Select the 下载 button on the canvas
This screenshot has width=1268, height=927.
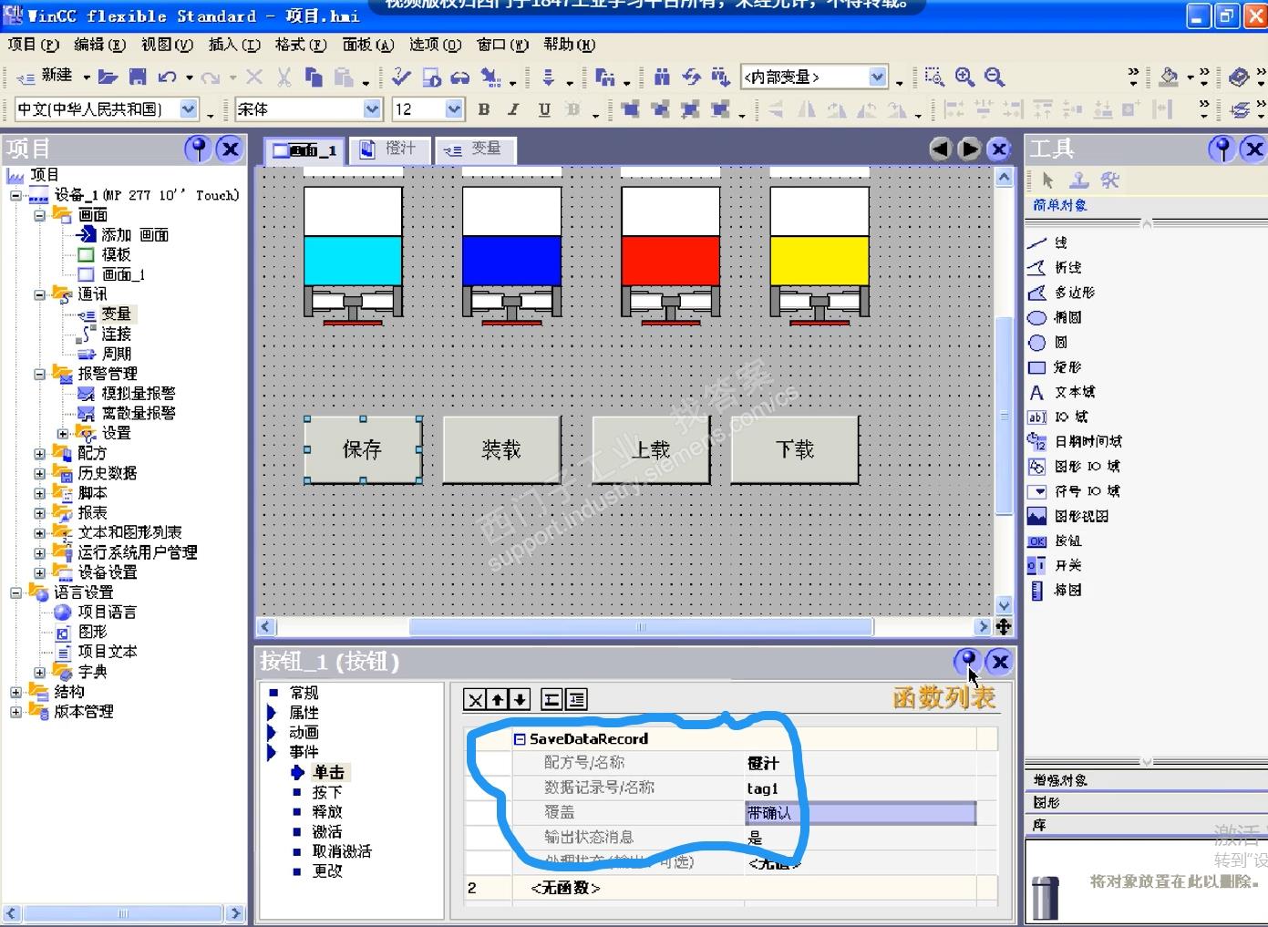coord(795,449)
